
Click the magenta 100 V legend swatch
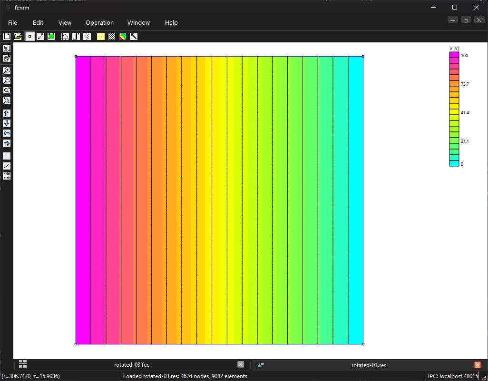pyautogui.click(x=454, y=55)
